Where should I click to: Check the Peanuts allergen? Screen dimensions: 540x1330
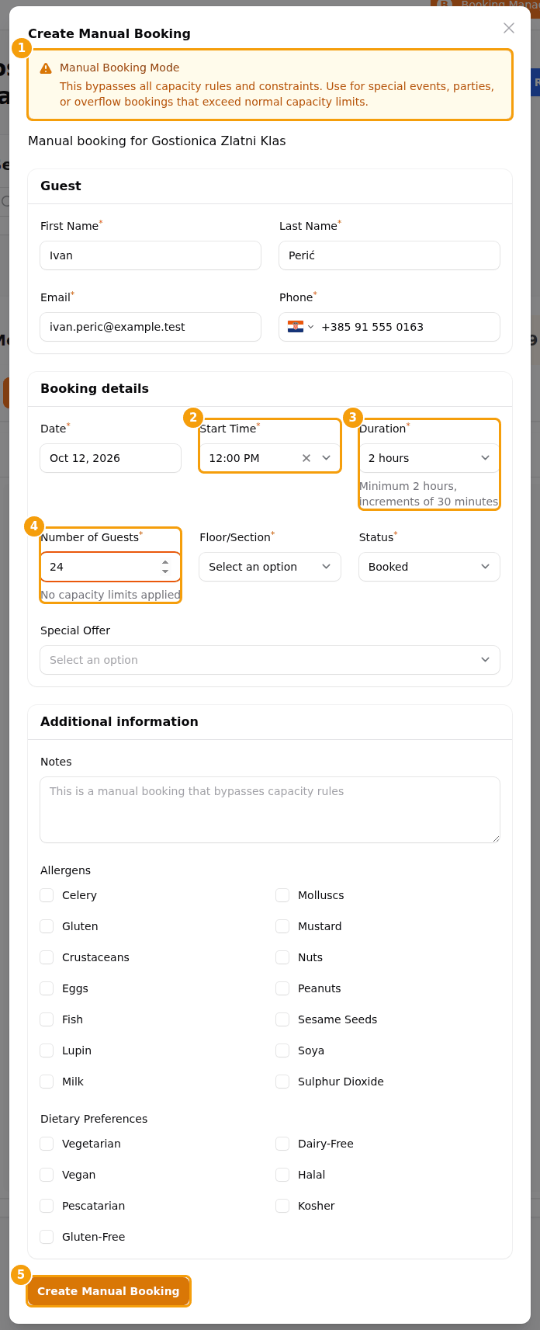(282, 988)
